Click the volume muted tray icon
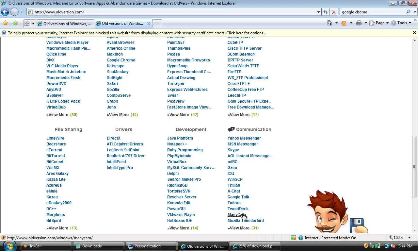Screen dimensions: 418x251 click(x=392, y=246)
